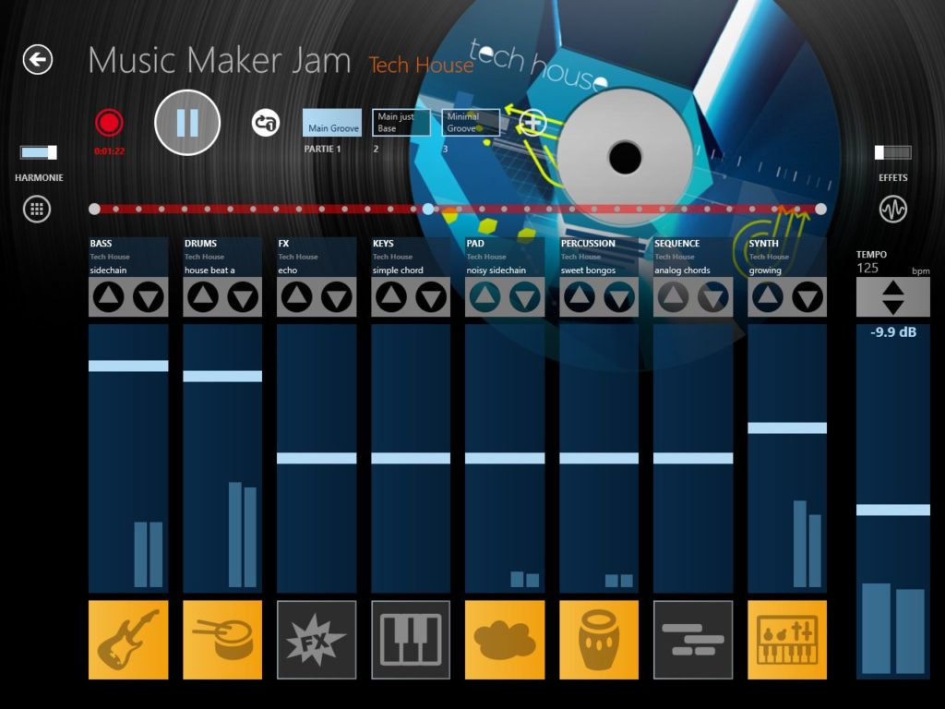Click the Tech House style title
Viewport: 945px width, 709px height.
pyautogui.click(x=421, y=65)
